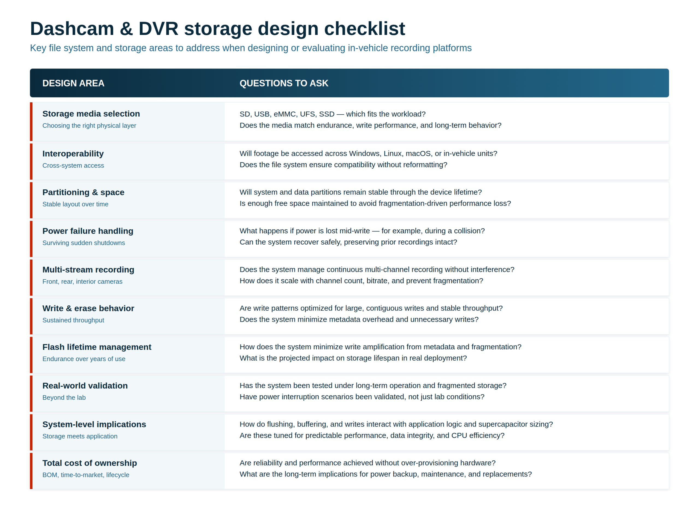This screenshot has height=524, width=699.
Task: Click the Total cost of ownership heading
Action: coord(90,463)
